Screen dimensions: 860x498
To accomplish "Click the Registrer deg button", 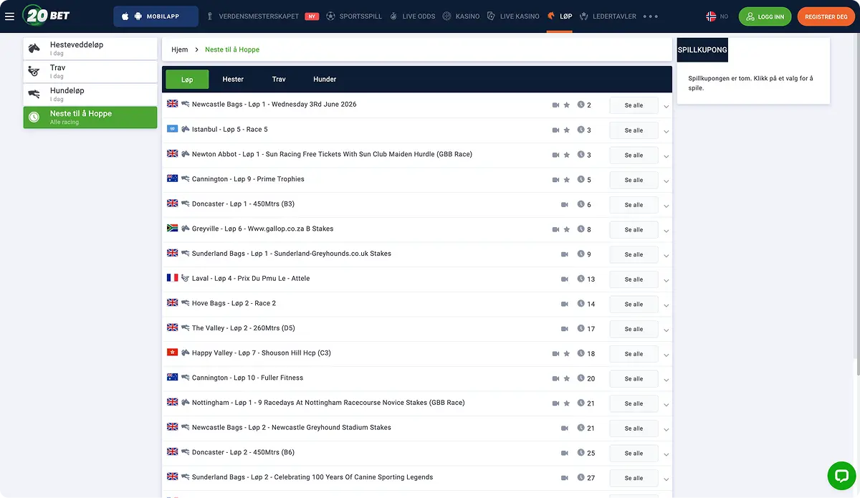I will (x=826, y=16).
